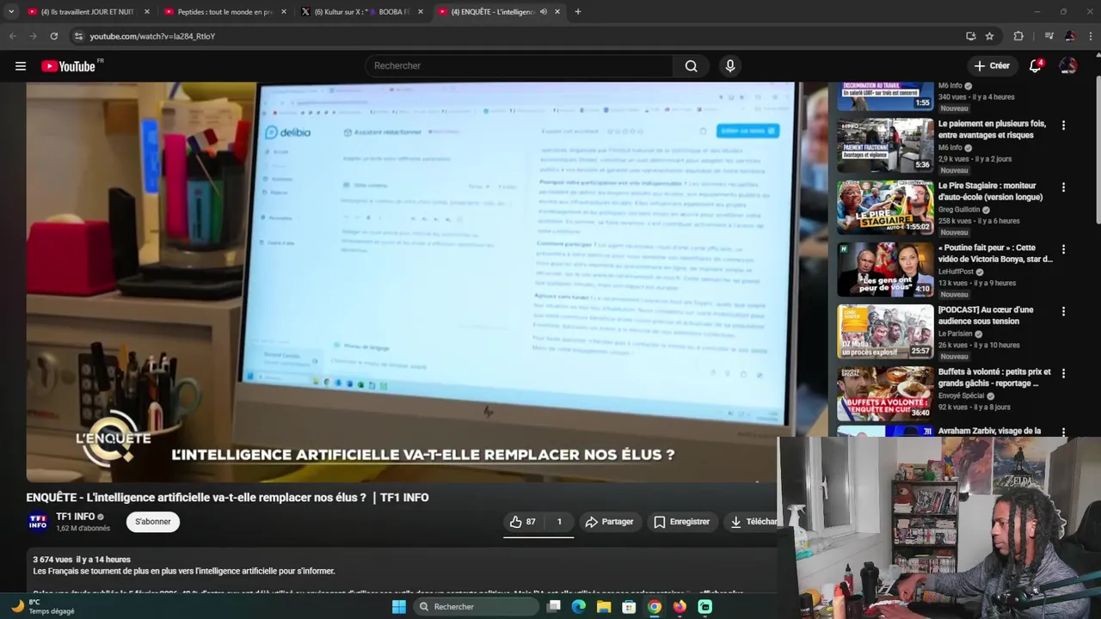Switch to the 'Peptides : tout le monde' tab
1101x619 pixels.
pyautogui.click(x=225, y=12)
